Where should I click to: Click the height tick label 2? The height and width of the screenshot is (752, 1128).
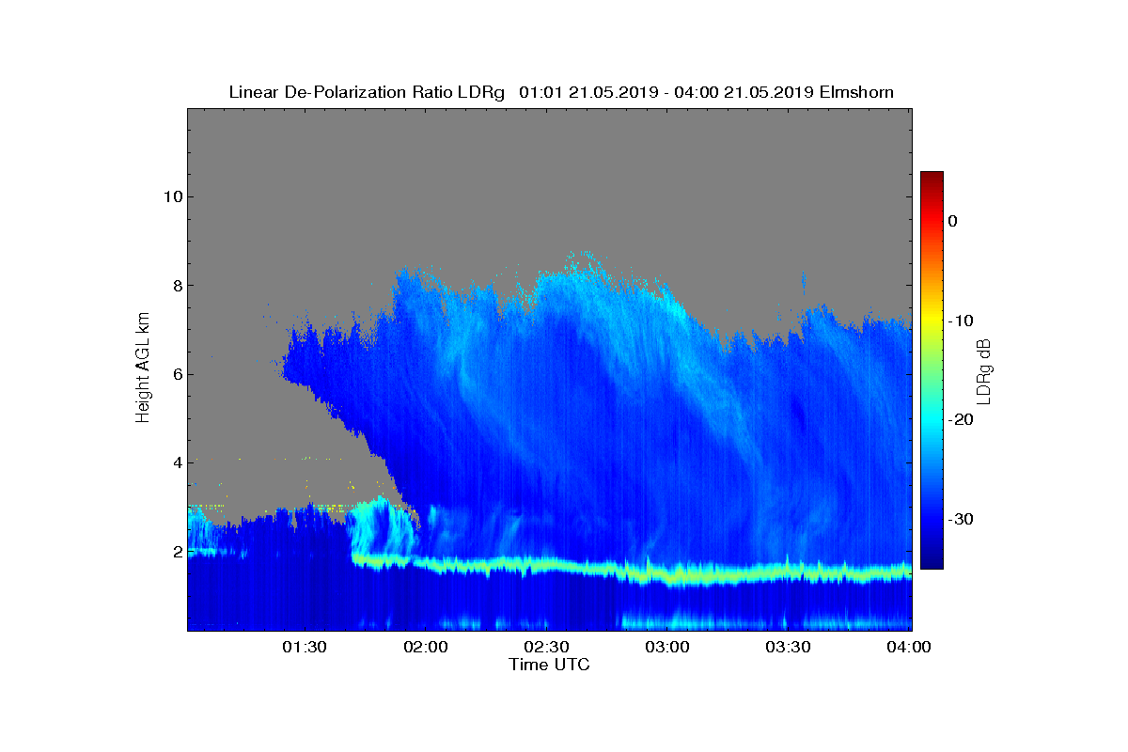point(177,552)
